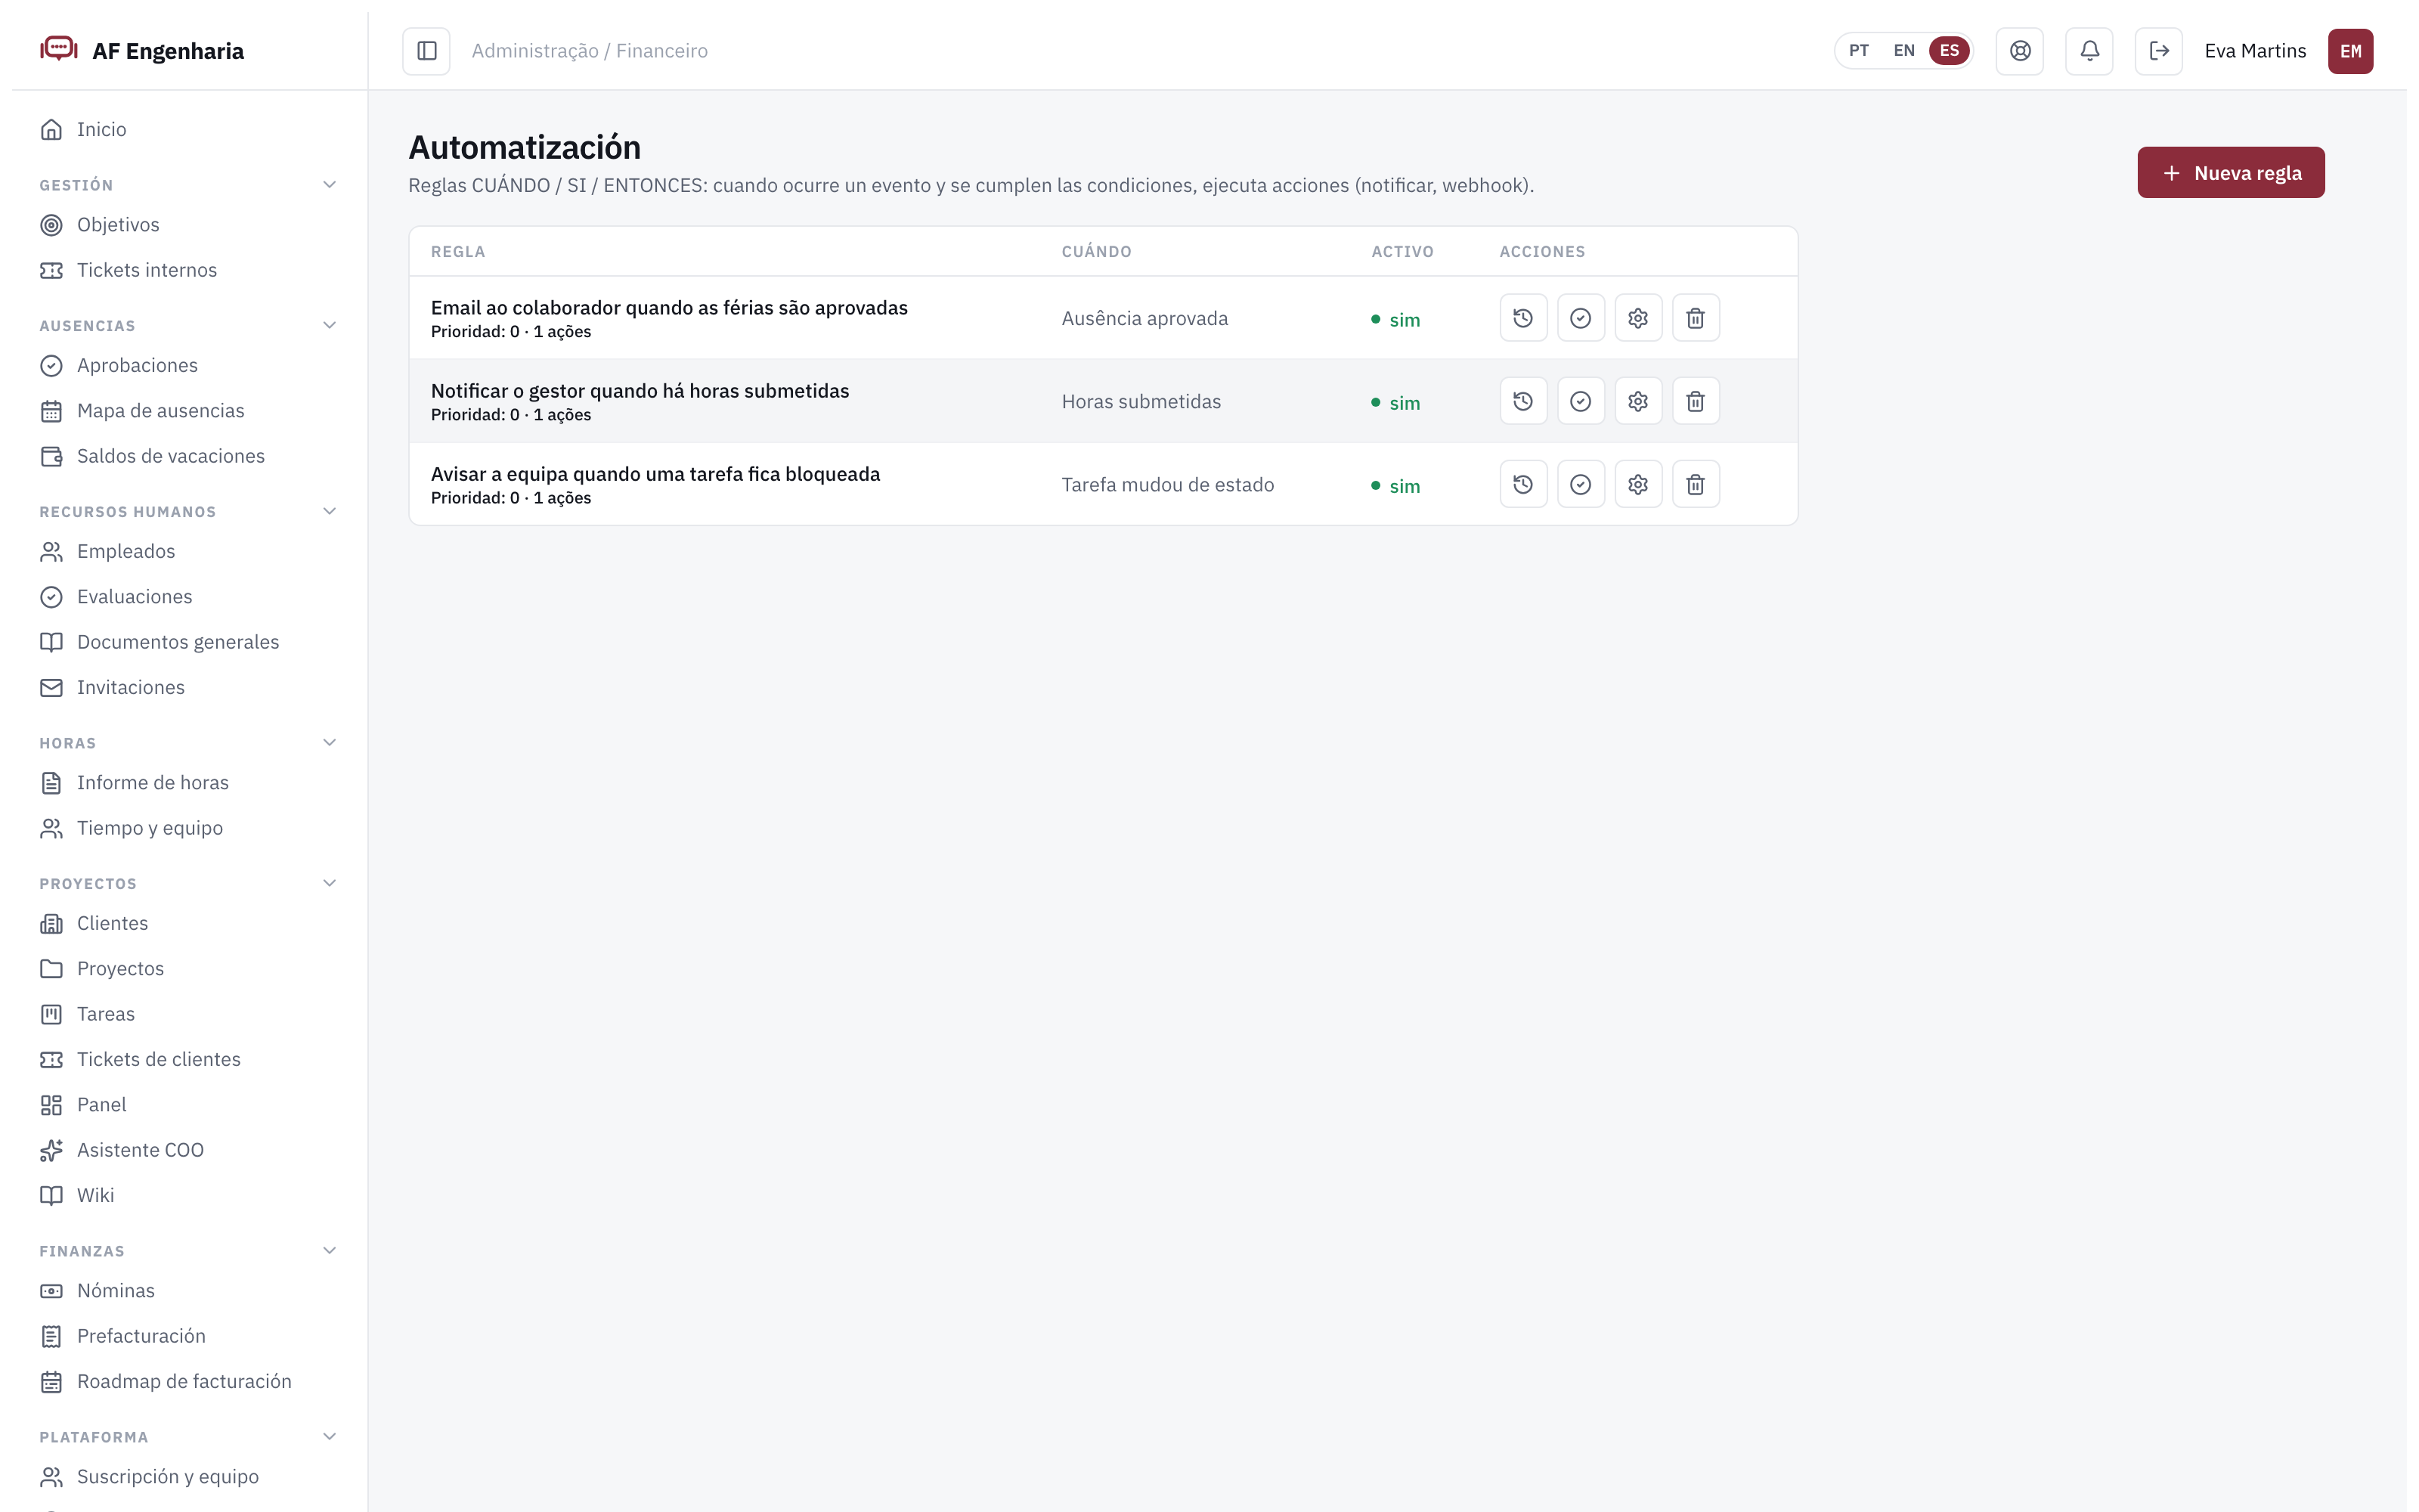The image size is (2419, 1512).
Task: Click the Eva Martins user name
Action: [x=2255, y=51]
